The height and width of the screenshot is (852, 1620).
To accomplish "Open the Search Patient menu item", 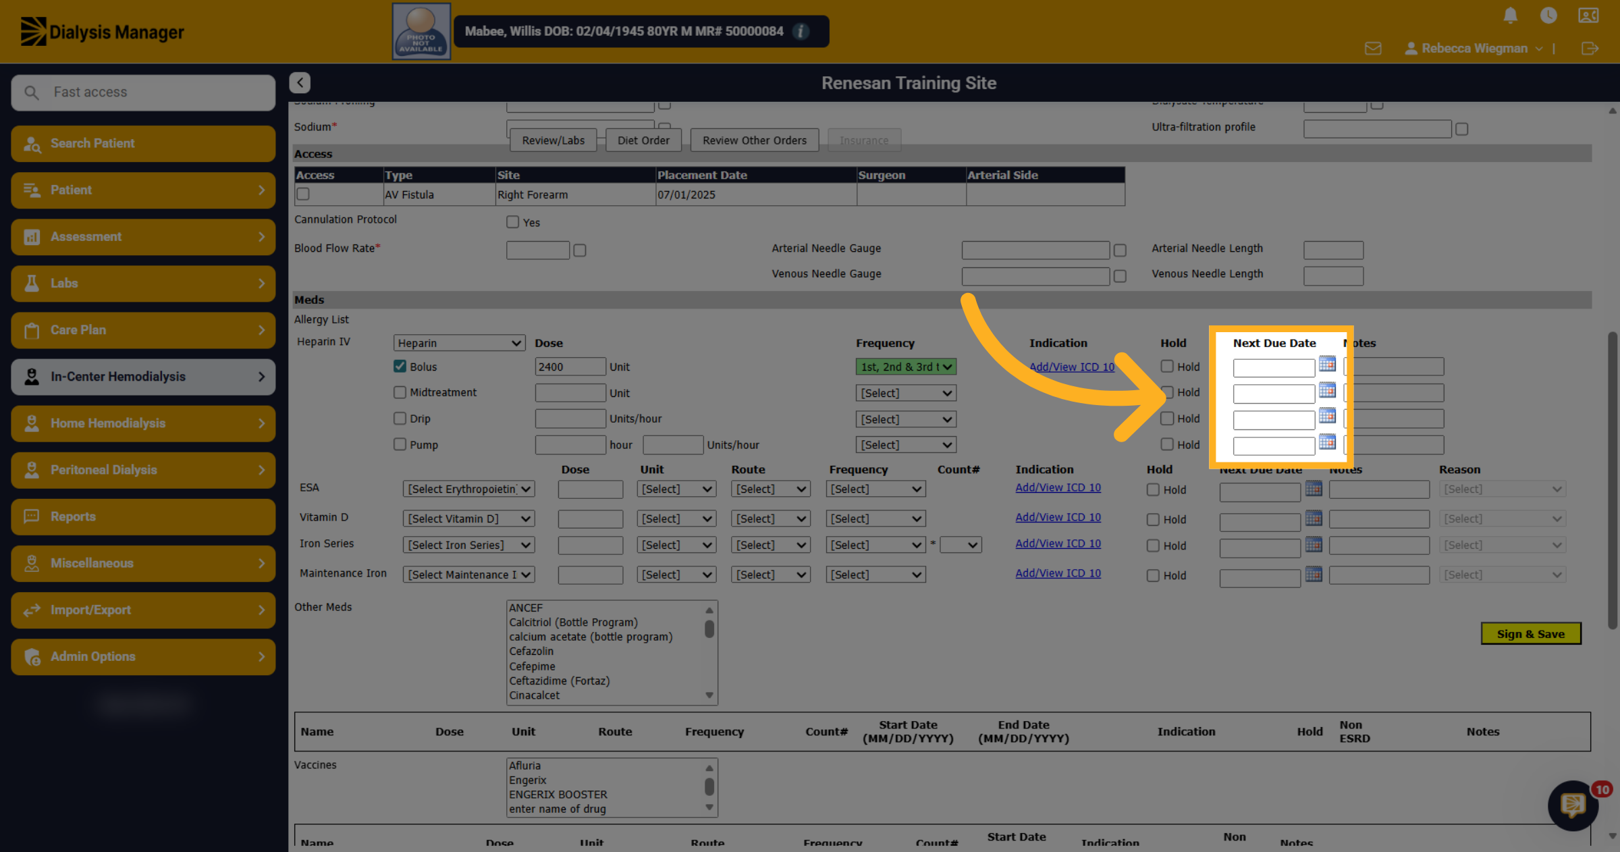I will click(x=143, y=143).
